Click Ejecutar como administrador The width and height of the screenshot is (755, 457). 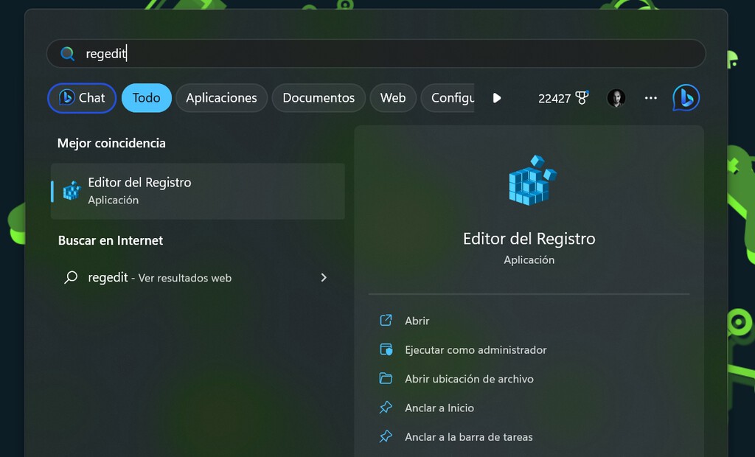[x=474, y=349]
